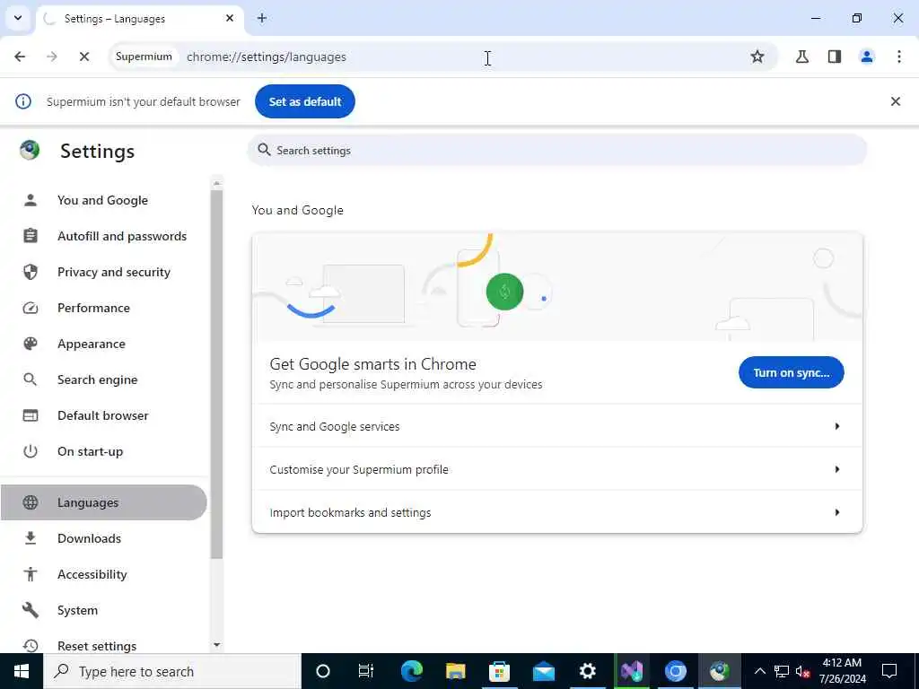Open the Chrome Labs flask icon
The height and width of the screenshot is (689, 919).
tap(801, 57)
